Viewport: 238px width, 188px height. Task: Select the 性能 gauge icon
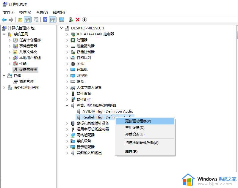15,64
